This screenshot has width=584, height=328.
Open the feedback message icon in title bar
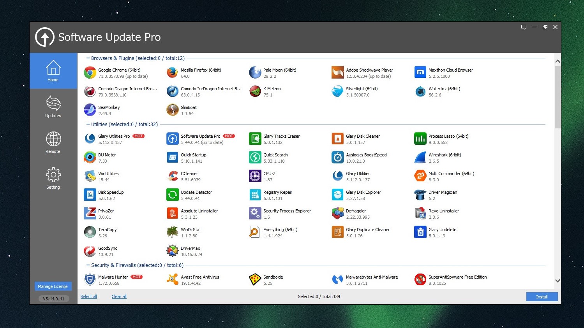coord(524,27)
